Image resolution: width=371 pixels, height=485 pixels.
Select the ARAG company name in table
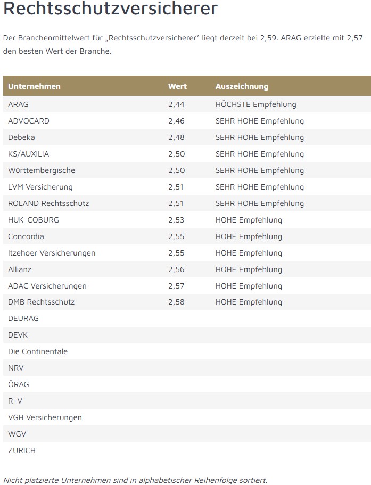point(18,104)
